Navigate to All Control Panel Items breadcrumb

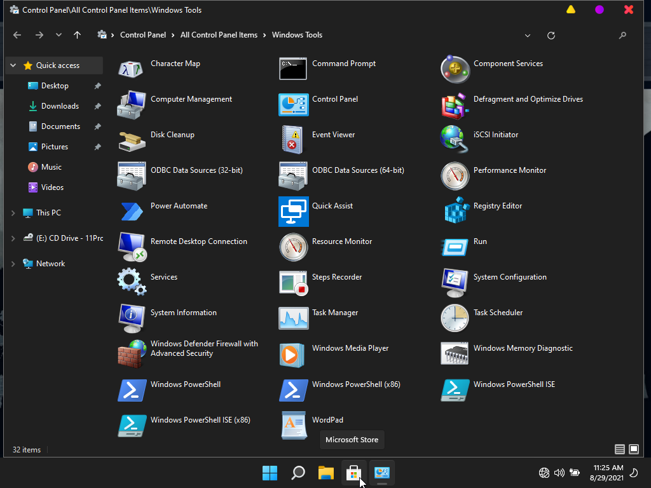point(219,35)
